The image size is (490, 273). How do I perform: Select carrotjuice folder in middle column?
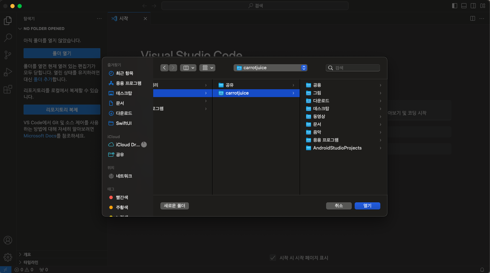256,93
